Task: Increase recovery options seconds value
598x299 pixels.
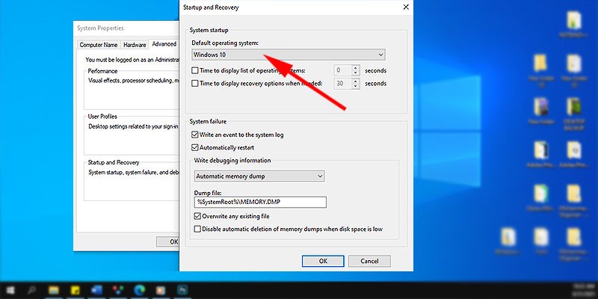Action: (x=356, y=81)
